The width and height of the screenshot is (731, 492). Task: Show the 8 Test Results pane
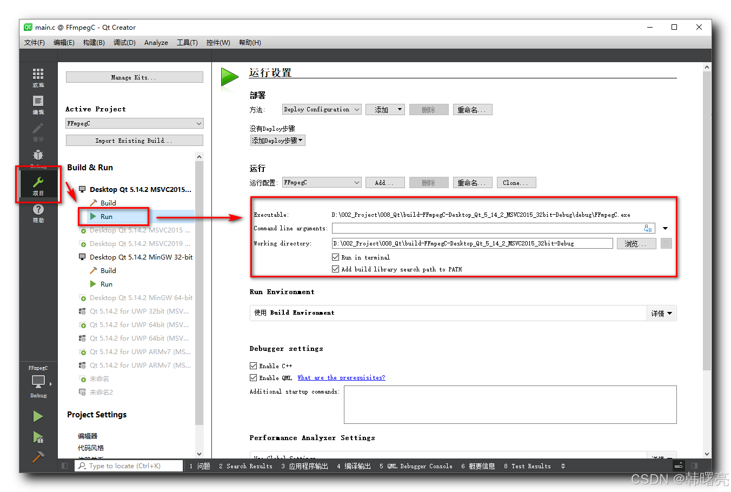pyautogui.click(x=528, y=466)
